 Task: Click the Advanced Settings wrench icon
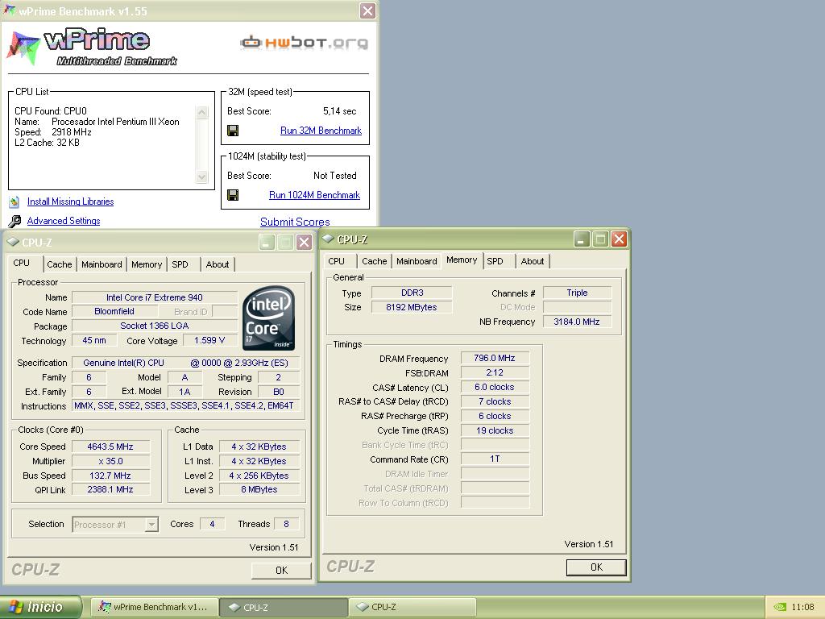pos(15,221)
